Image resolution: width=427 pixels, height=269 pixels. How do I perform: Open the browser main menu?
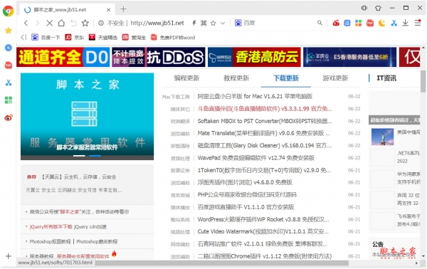[x=418, y=23]
